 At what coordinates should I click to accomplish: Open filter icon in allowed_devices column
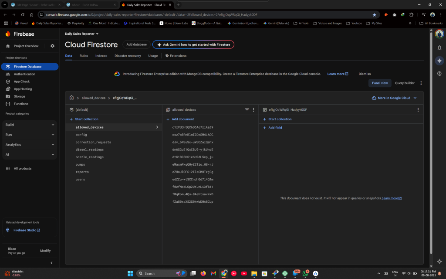(x=247, y=110)
